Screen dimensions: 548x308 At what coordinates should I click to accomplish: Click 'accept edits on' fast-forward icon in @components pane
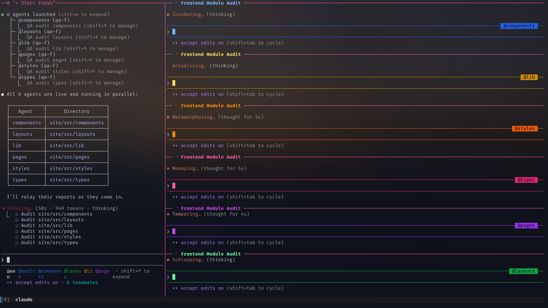tap(175, 43)
